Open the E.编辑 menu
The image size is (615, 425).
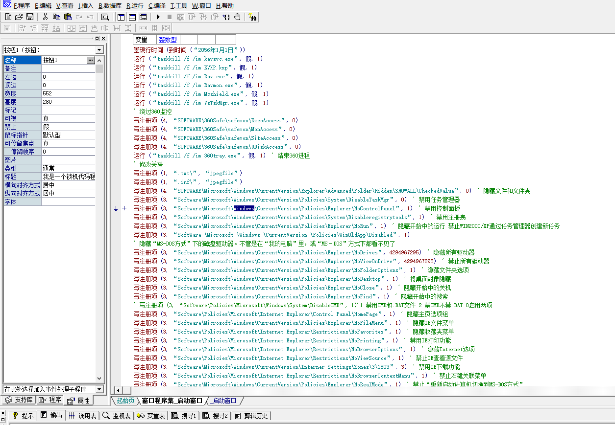[43, 6]
